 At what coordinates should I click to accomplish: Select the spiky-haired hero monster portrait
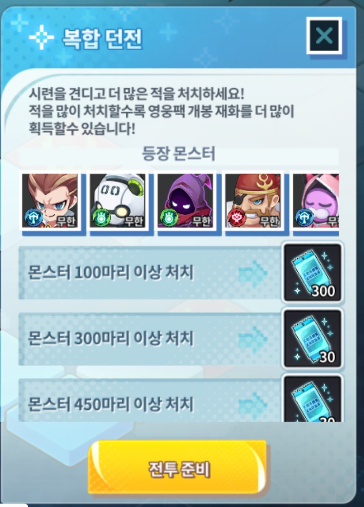click(50, 201)
